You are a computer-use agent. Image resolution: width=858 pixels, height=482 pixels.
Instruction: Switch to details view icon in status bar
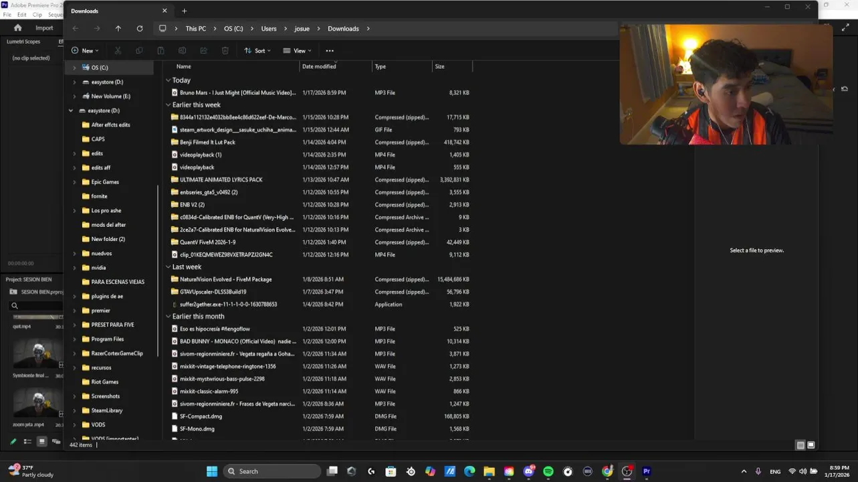(800, 445)
